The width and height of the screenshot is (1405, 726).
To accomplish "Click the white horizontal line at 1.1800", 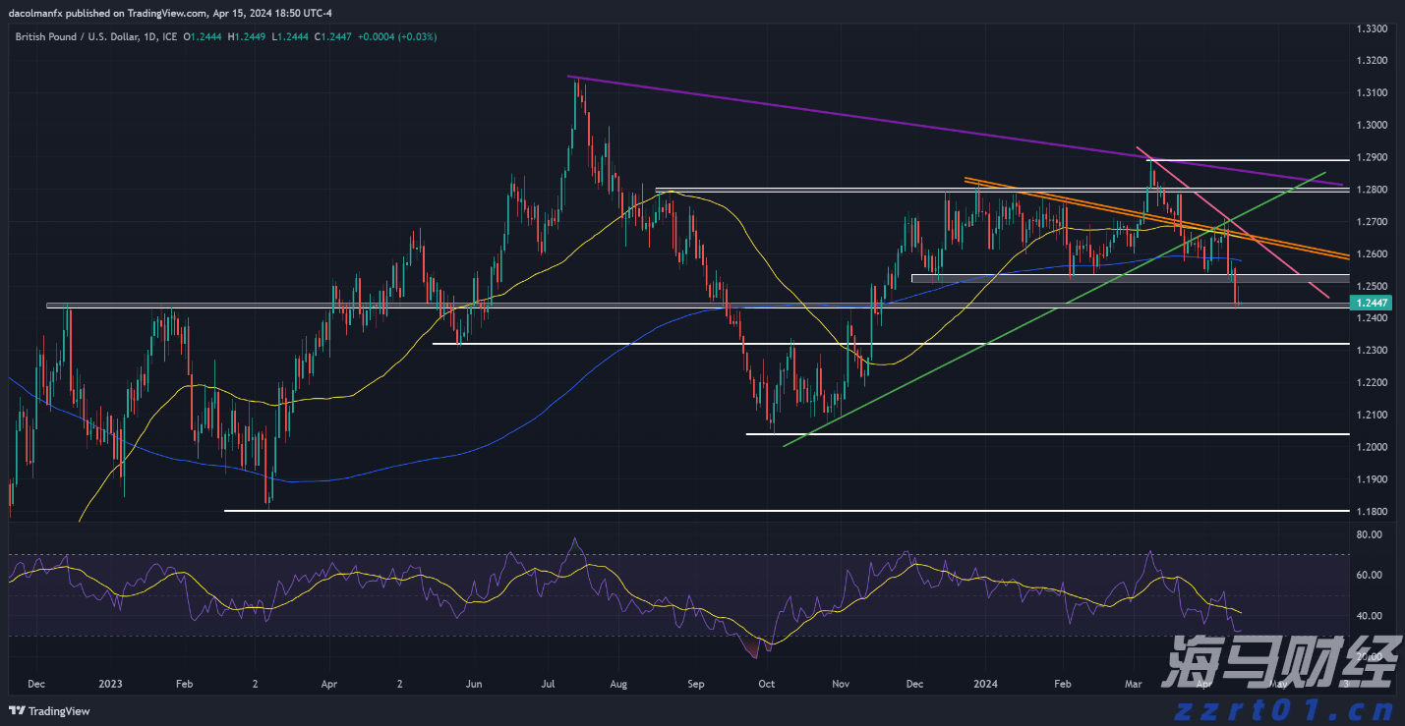I will [787, 511].
